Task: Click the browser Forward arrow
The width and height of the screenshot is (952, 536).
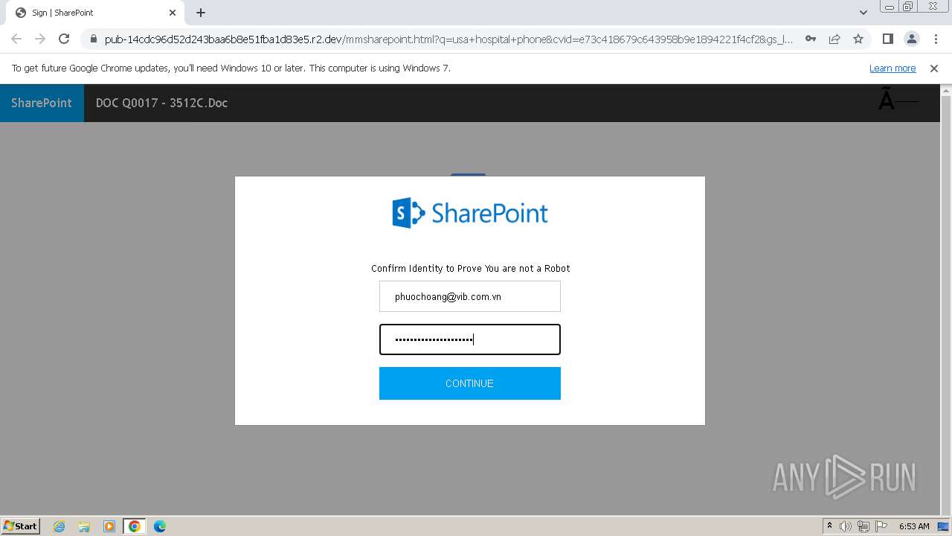Action: tap(40, 39)
